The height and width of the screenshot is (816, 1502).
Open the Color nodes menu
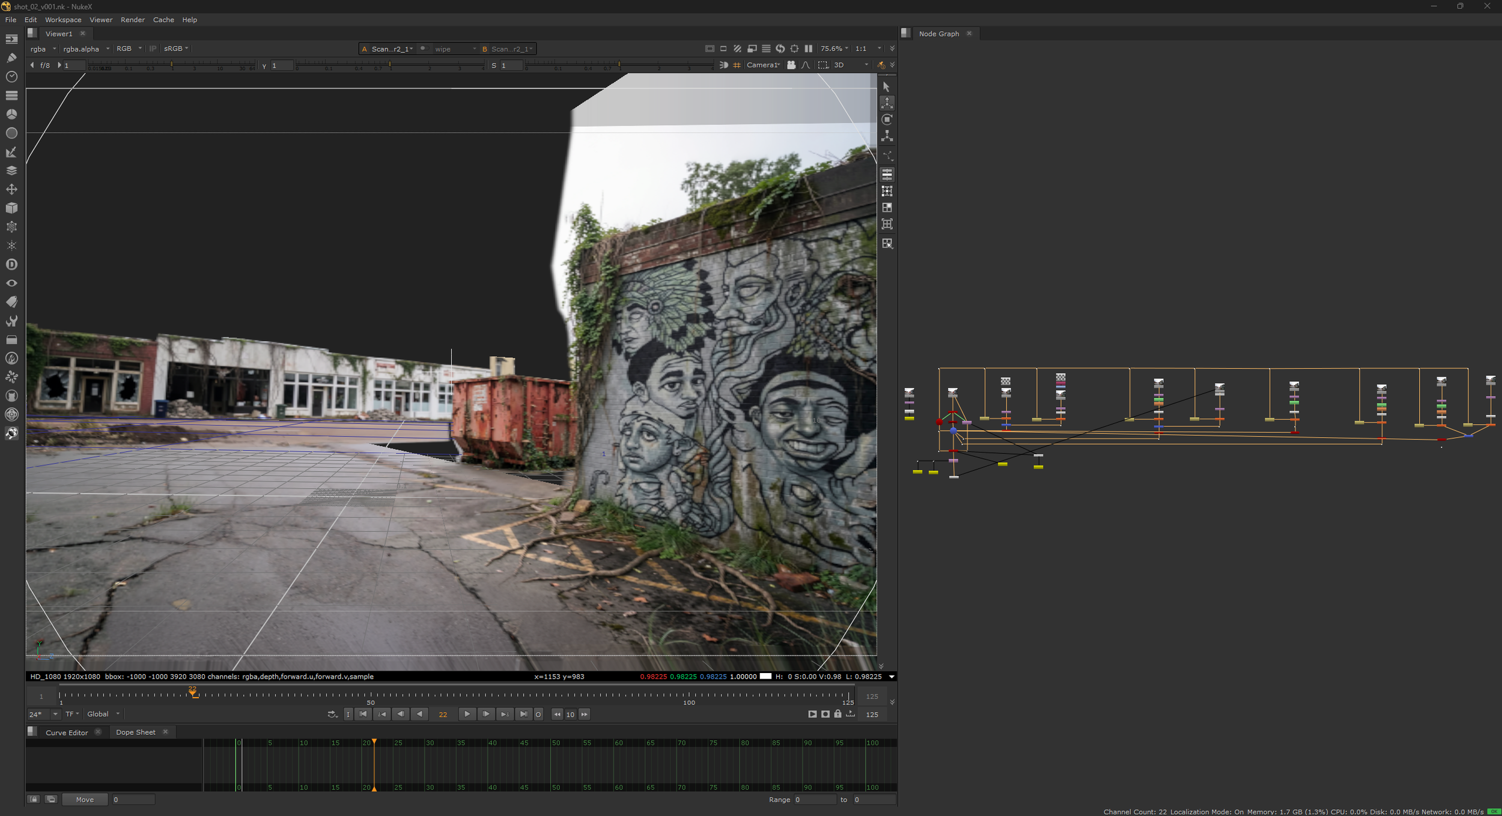(x=11, y=113)
